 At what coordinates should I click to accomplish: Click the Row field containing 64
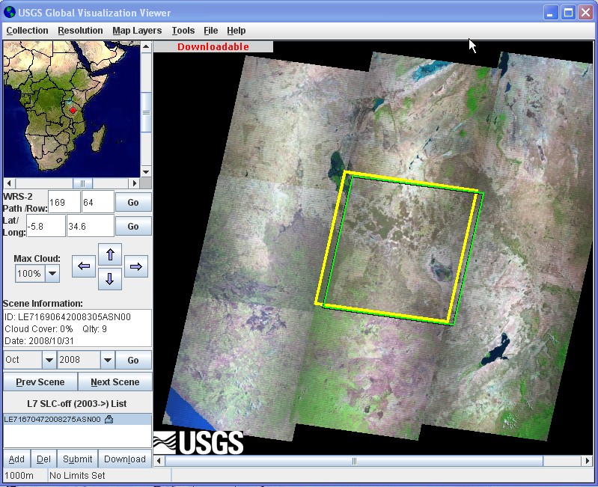98,202
